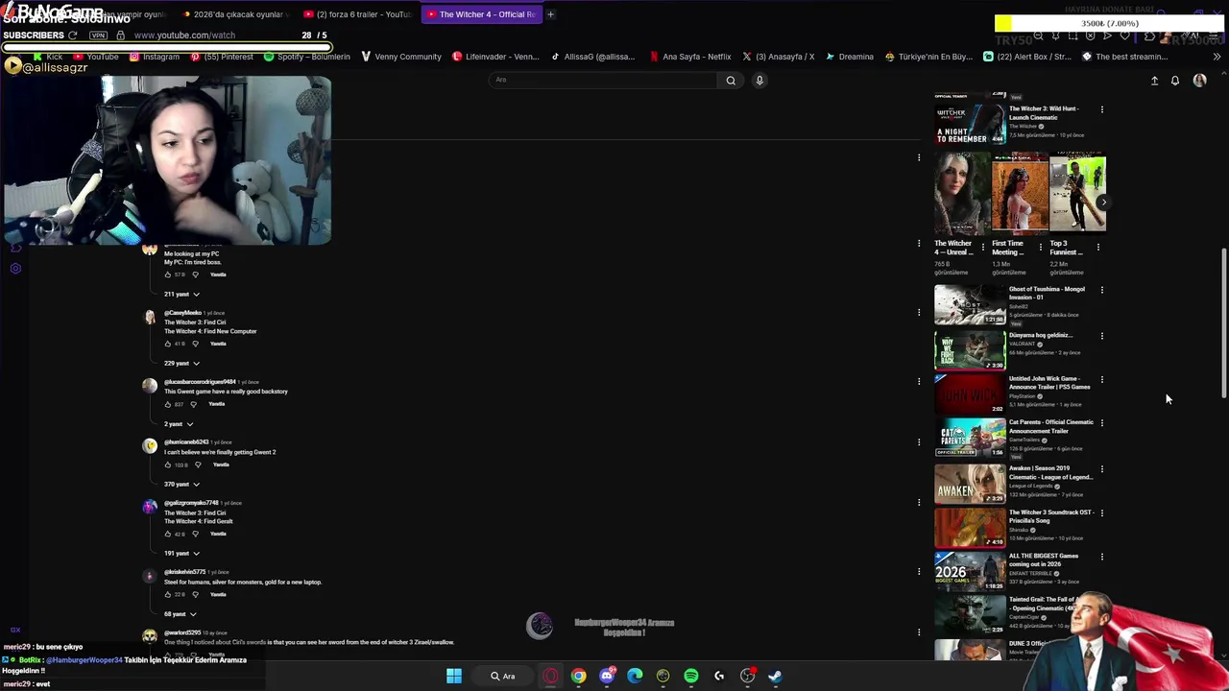
Task: Show more bookmarks with the overflow chevron
Action: [x=1217, y=57]
